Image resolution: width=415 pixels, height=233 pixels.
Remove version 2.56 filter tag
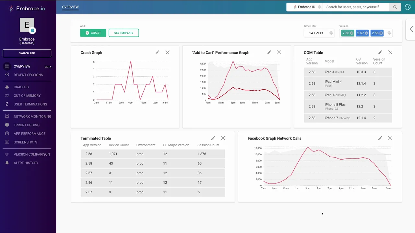coord(381,33)
